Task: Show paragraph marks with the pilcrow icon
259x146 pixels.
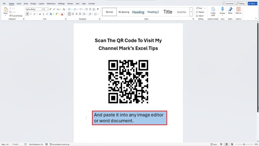Action: click(x=98, y=9)
